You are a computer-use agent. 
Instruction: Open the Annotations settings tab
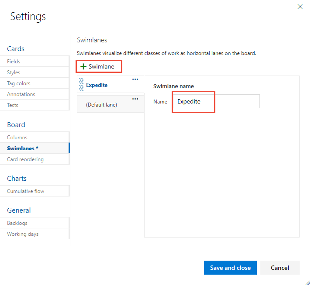35,94
